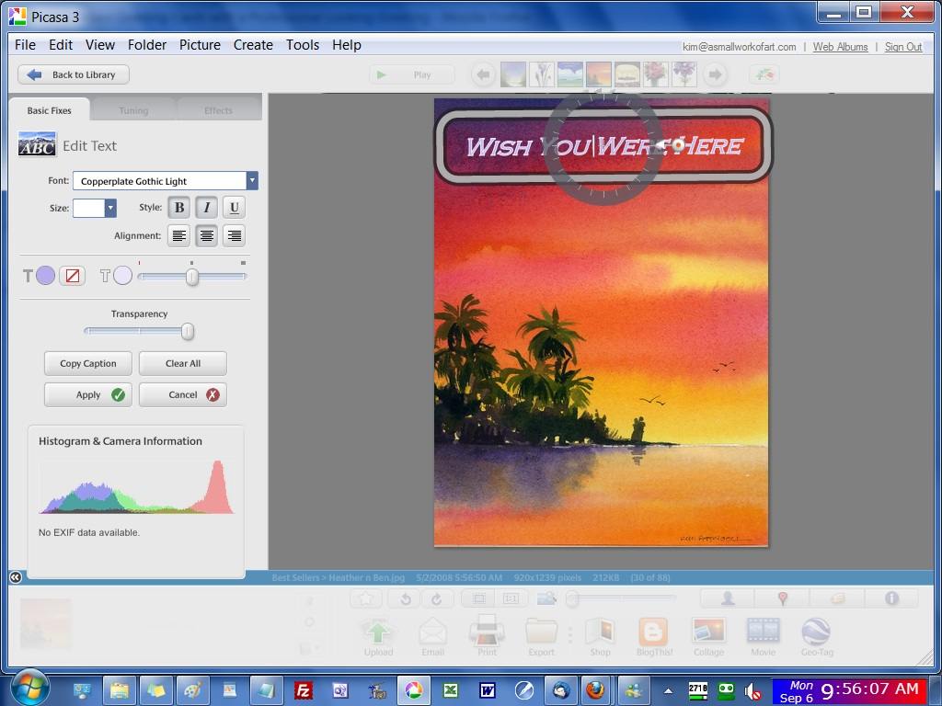The image size is (942, 706).
Task: Open the Help menu
Action: click(x=347, y=45)
